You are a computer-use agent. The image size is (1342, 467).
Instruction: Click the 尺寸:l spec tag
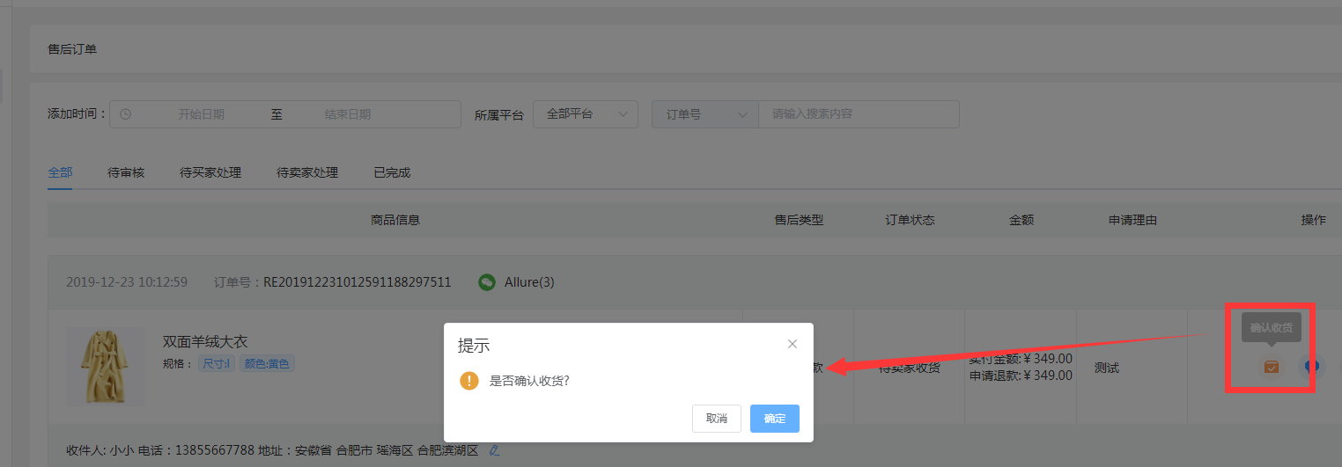217,363
